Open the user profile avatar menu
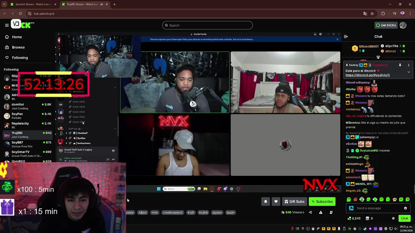The image size is (415, 233). [x=403, y=25]
